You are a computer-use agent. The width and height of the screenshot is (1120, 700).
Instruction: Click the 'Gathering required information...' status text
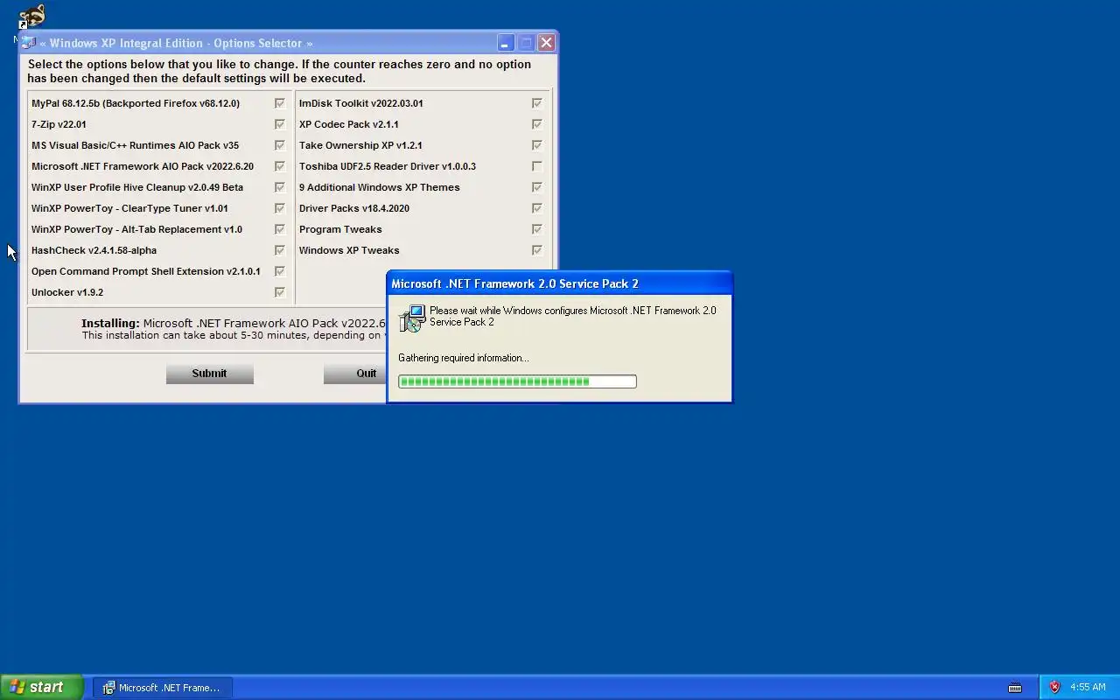pos(464,358)
